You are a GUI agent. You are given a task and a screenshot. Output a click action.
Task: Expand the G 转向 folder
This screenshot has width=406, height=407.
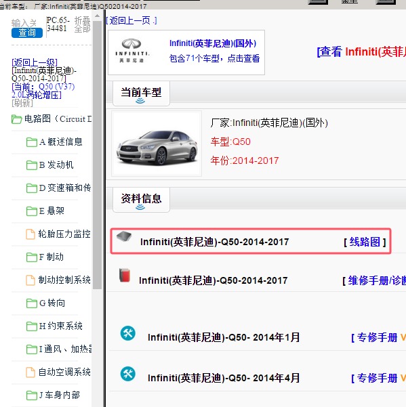coord(45,303)
